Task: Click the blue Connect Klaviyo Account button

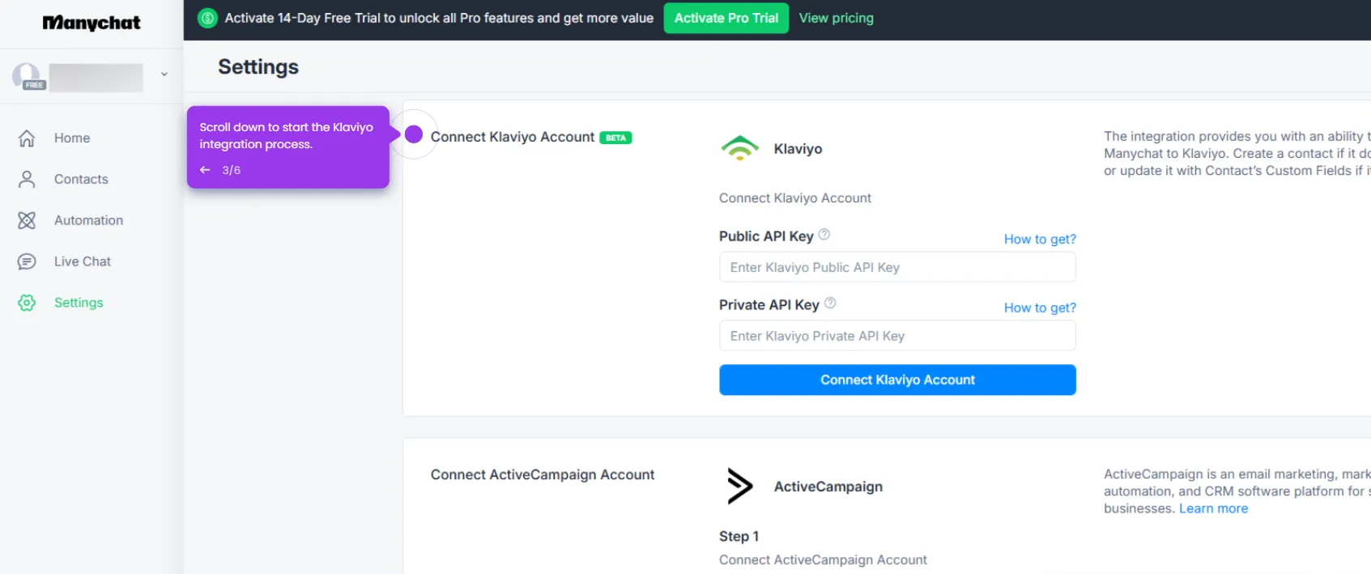Action: pyautogui.click(x=897, y=380)
